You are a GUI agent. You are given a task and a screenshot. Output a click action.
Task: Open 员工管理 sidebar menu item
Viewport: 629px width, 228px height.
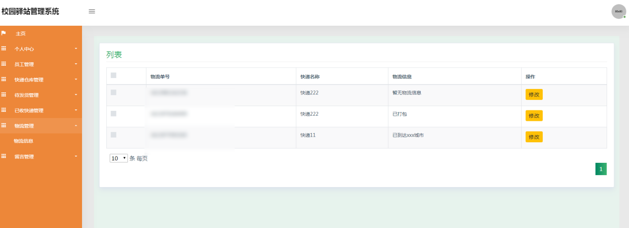coord(24,64)
